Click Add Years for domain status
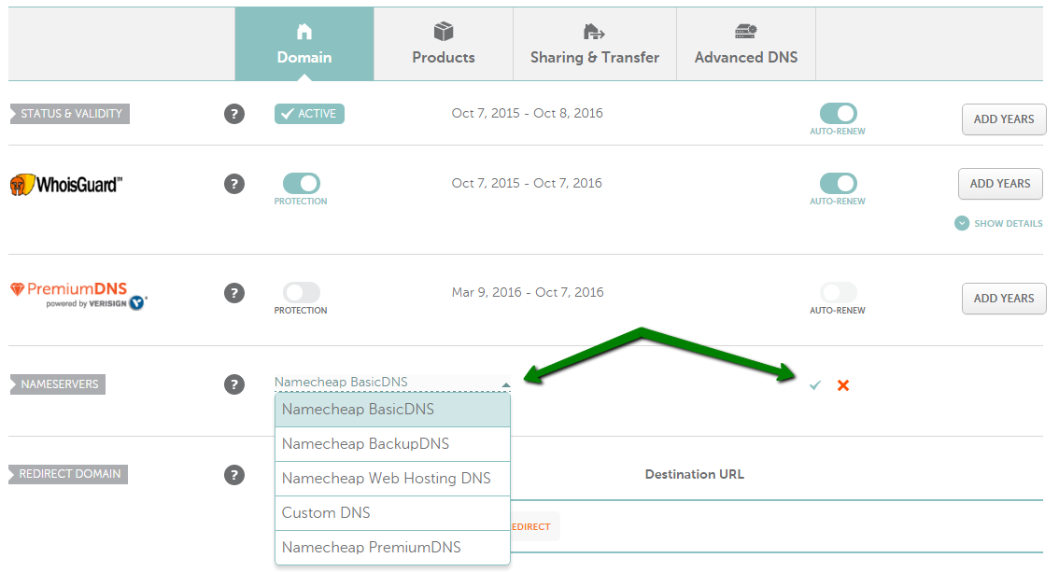 point(1004,119)
